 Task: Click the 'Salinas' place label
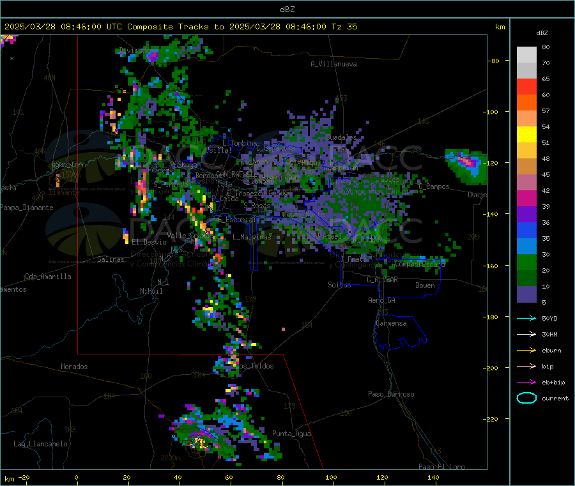point(111,259)
